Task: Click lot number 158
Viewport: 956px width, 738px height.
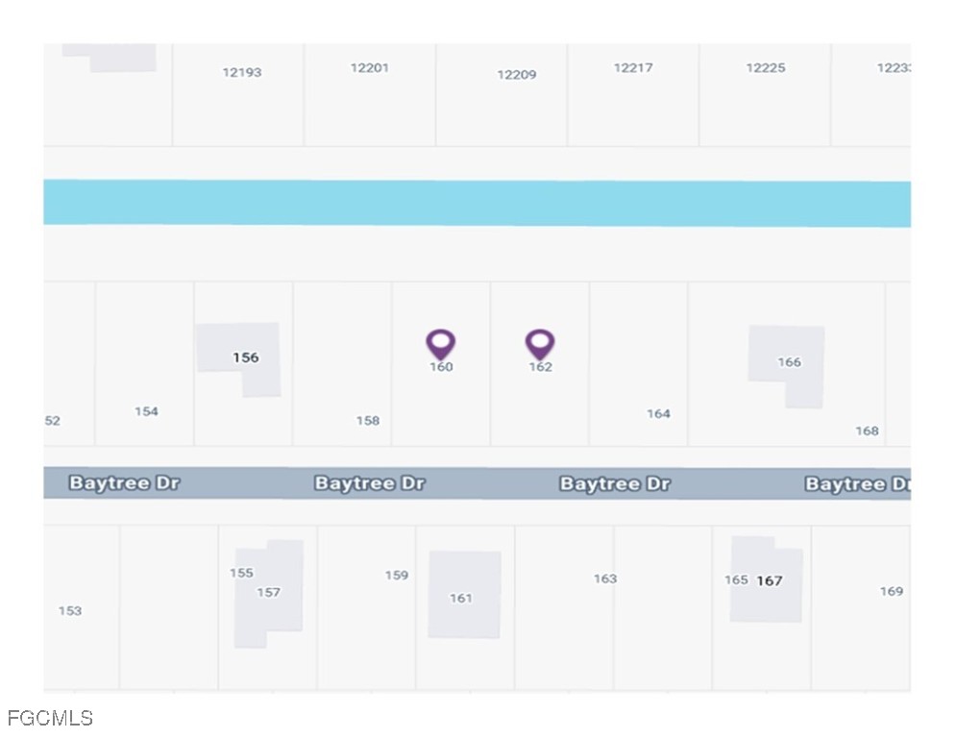Action: (368, 420)
